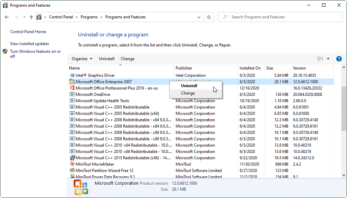The height and width of the screenshot is (198, 347).
Task: Open the recent locations dropdown arrow
Action: pyautogui.click(x=24, y=17)
